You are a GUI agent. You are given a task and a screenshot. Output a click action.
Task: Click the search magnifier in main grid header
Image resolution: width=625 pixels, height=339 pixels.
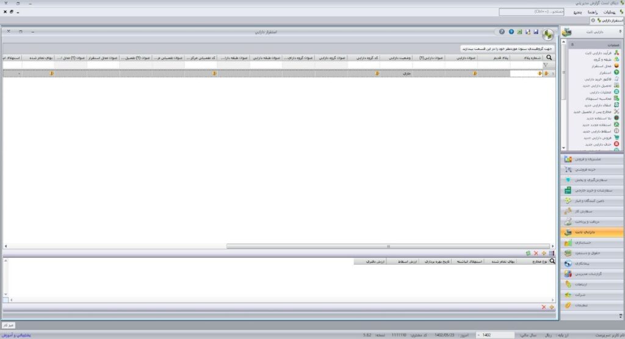pyautogui.click(x=549, y=58)
